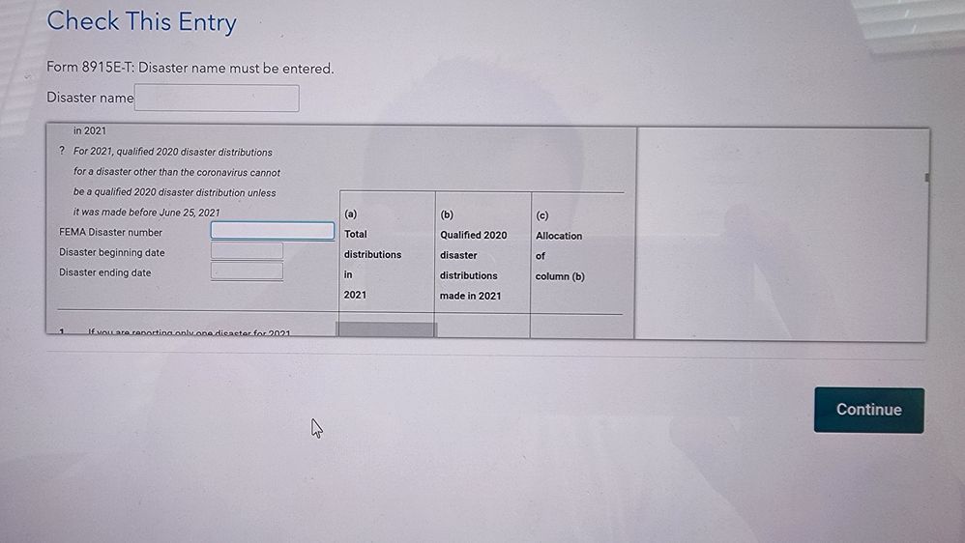Click the Disaster ending date label
This screenshot has height=543, width=965.
click(104, 272)
